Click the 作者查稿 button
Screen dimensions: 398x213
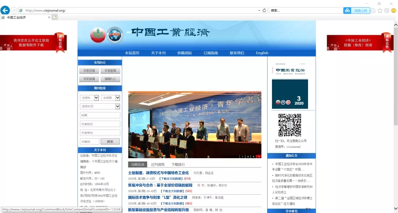point(110,71)
